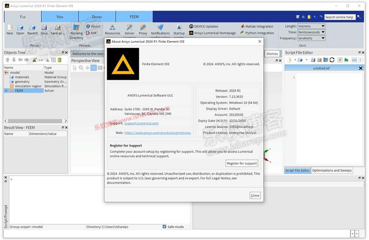Open Matlab Integration settings

pyautogui.click(x=257, y=26)
